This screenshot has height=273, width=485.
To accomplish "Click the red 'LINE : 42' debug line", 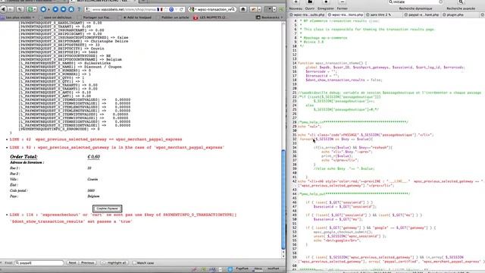I will pos(96,140).
